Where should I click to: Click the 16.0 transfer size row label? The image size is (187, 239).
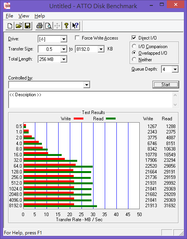[x=18, y=154]
